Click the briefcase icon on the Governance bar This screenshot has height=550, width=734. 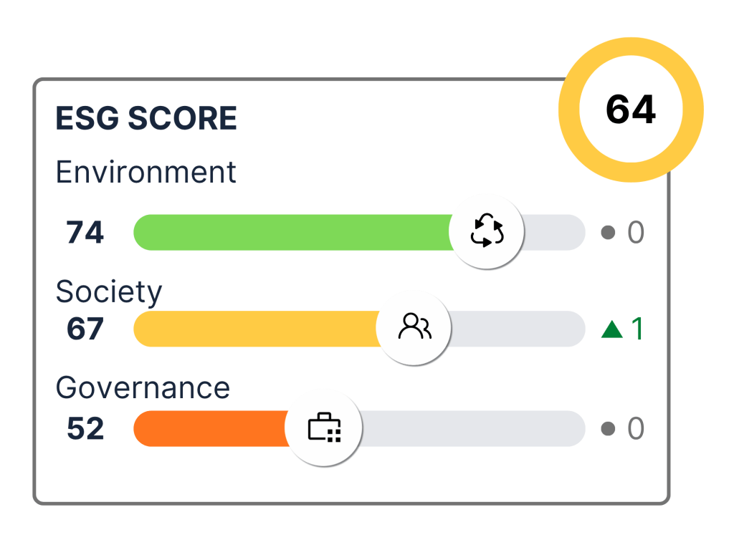point(324,428)
